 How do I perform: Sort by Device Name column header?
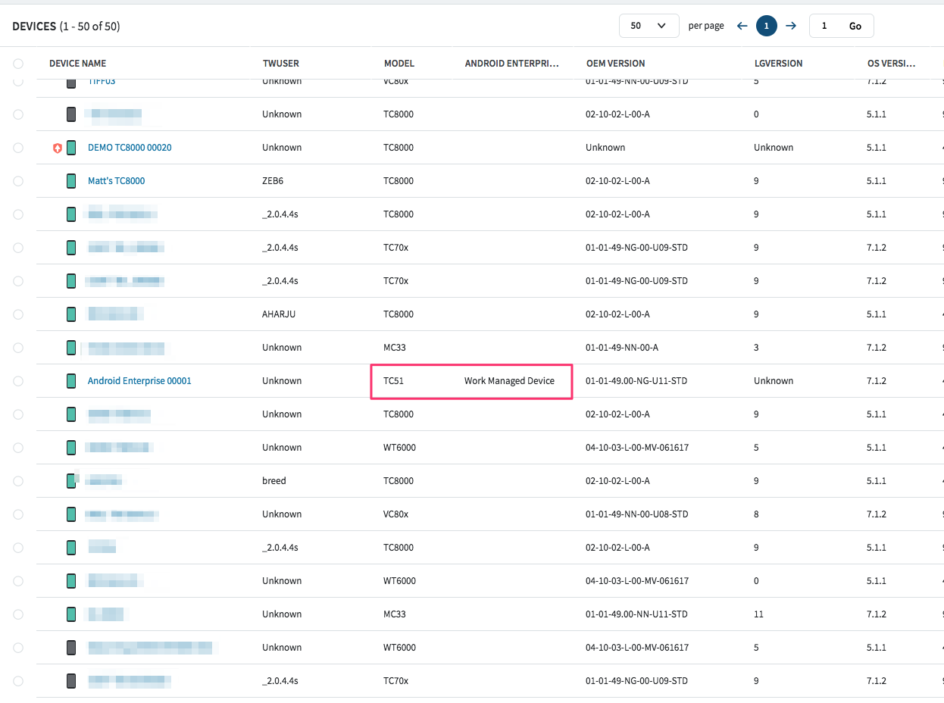(77, 64)
